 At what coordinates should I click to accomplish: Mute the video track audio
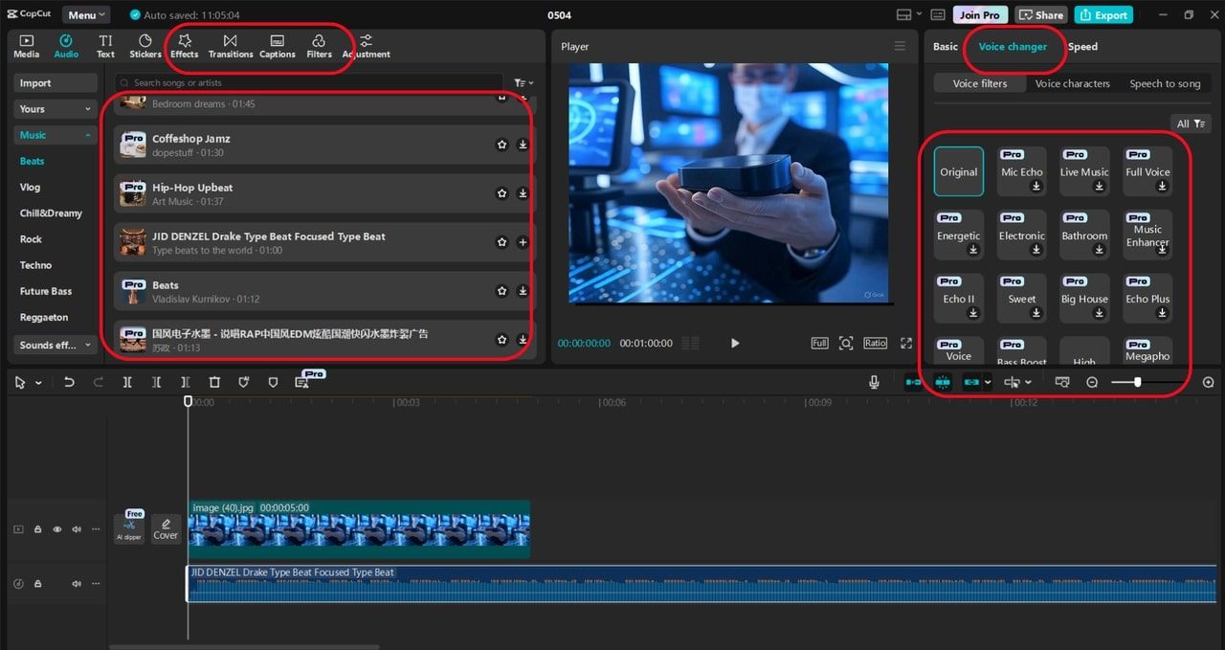(76, 528)
